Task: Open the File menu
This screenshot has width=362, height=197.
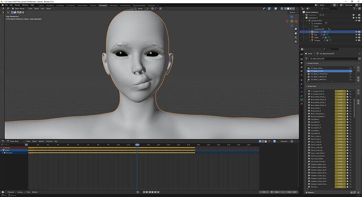Action: point(6,5)
